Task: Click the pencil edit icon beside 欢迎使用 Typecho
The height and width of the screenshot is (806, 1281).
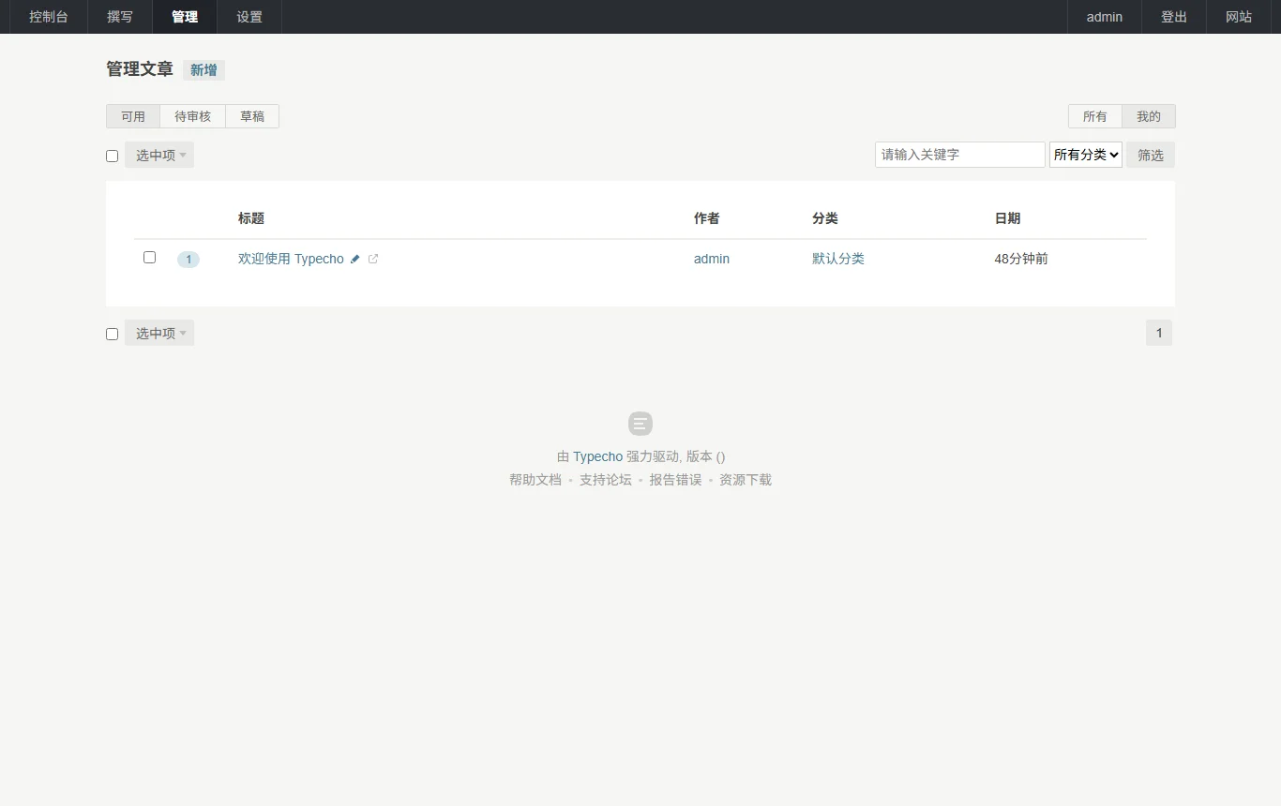Action: point(355,260)
